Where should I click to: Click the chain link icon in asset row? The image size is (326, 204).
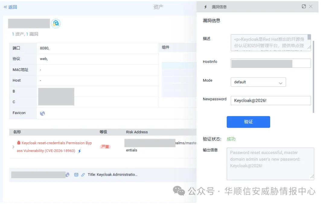pos(83,175)
